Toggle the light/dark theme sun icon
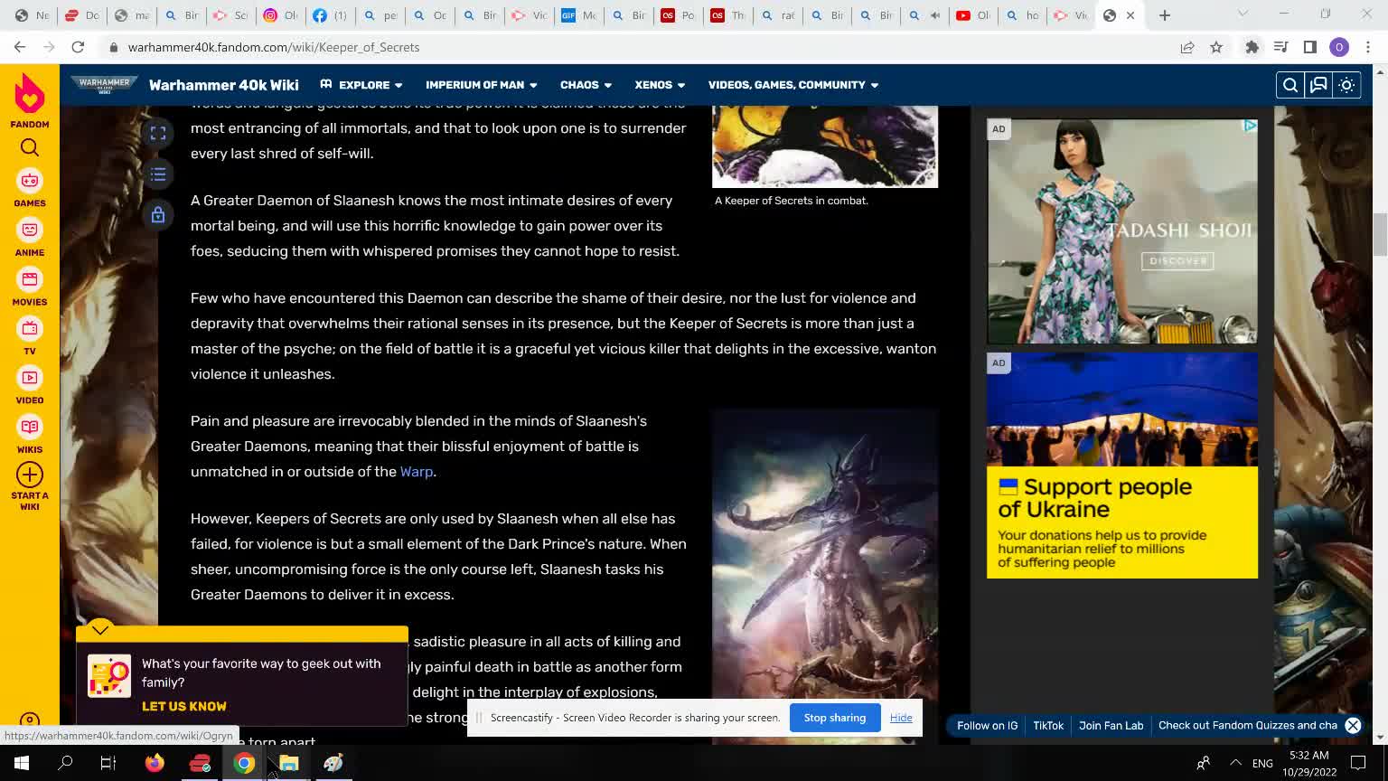This screenshot has height=781, width=1388. (1346, 85)
